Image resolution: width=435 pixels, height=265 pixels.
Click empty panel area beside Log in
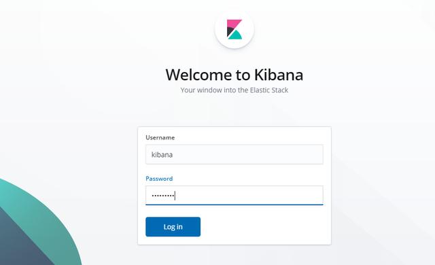(264, 227)
